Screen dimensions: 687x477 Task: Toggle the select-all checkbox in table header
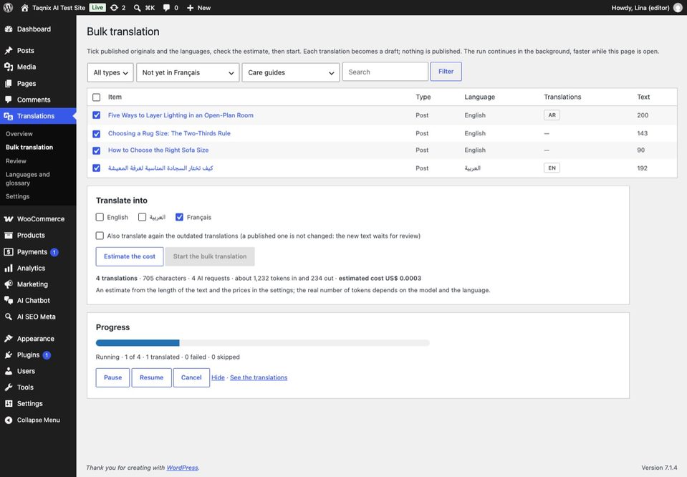pyautogui.click(x=97, y=97)
